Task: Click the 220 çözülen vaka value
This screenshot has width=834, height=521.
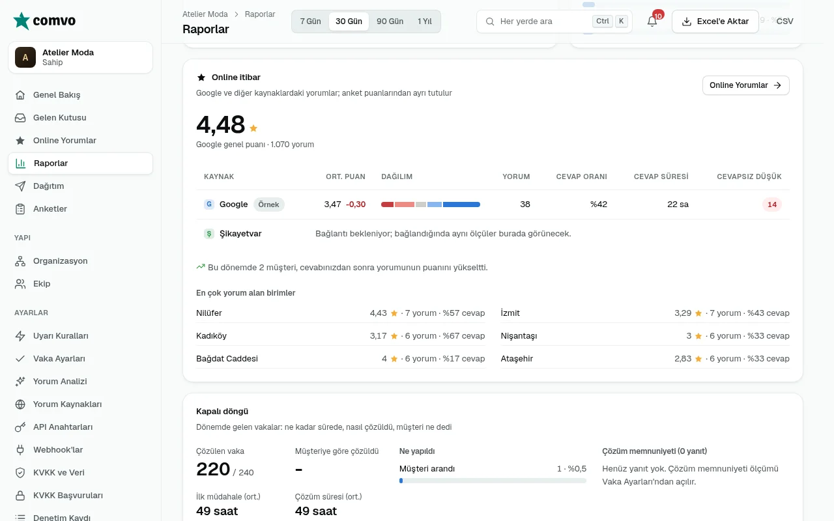Action: [x=213, y=469]
